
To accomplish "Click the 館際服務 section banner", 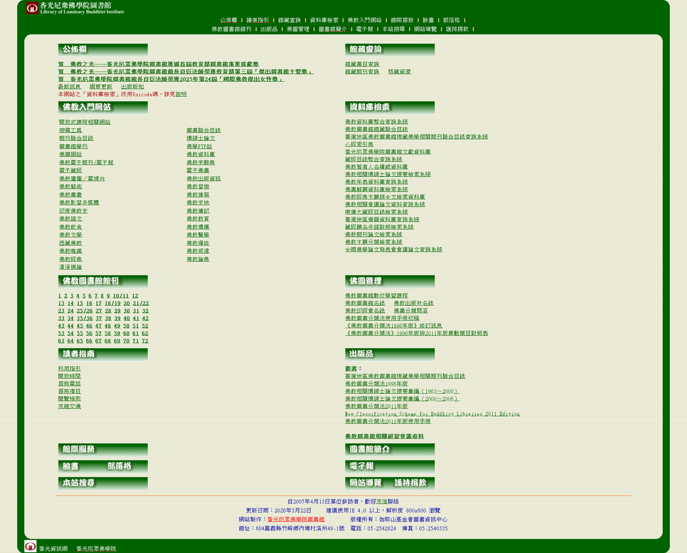I will click(x=103, y=450).
